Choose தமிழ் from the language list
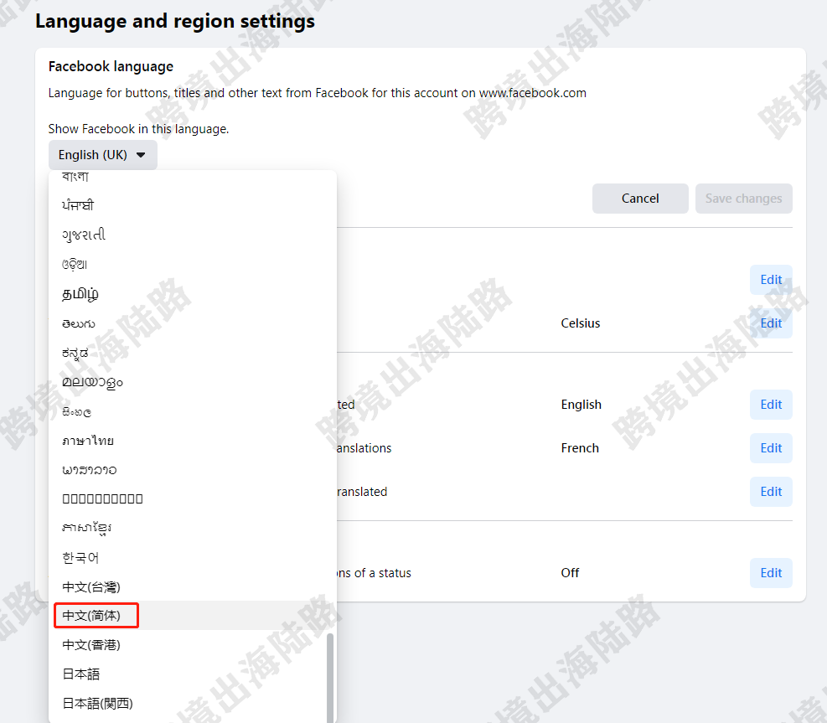The width and height of the screenshot is (827, 723). (x=81, y=293)
